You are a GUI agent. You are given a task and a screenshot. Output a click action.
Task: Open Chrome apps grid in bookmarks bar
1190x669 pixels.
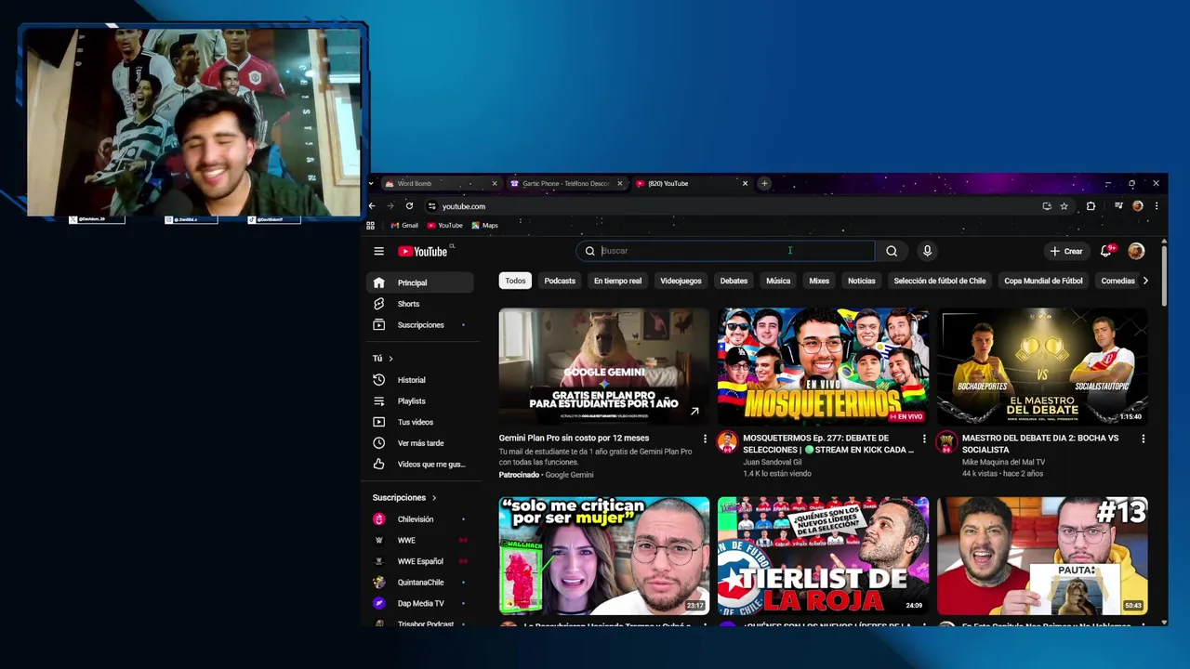point(371,225)
